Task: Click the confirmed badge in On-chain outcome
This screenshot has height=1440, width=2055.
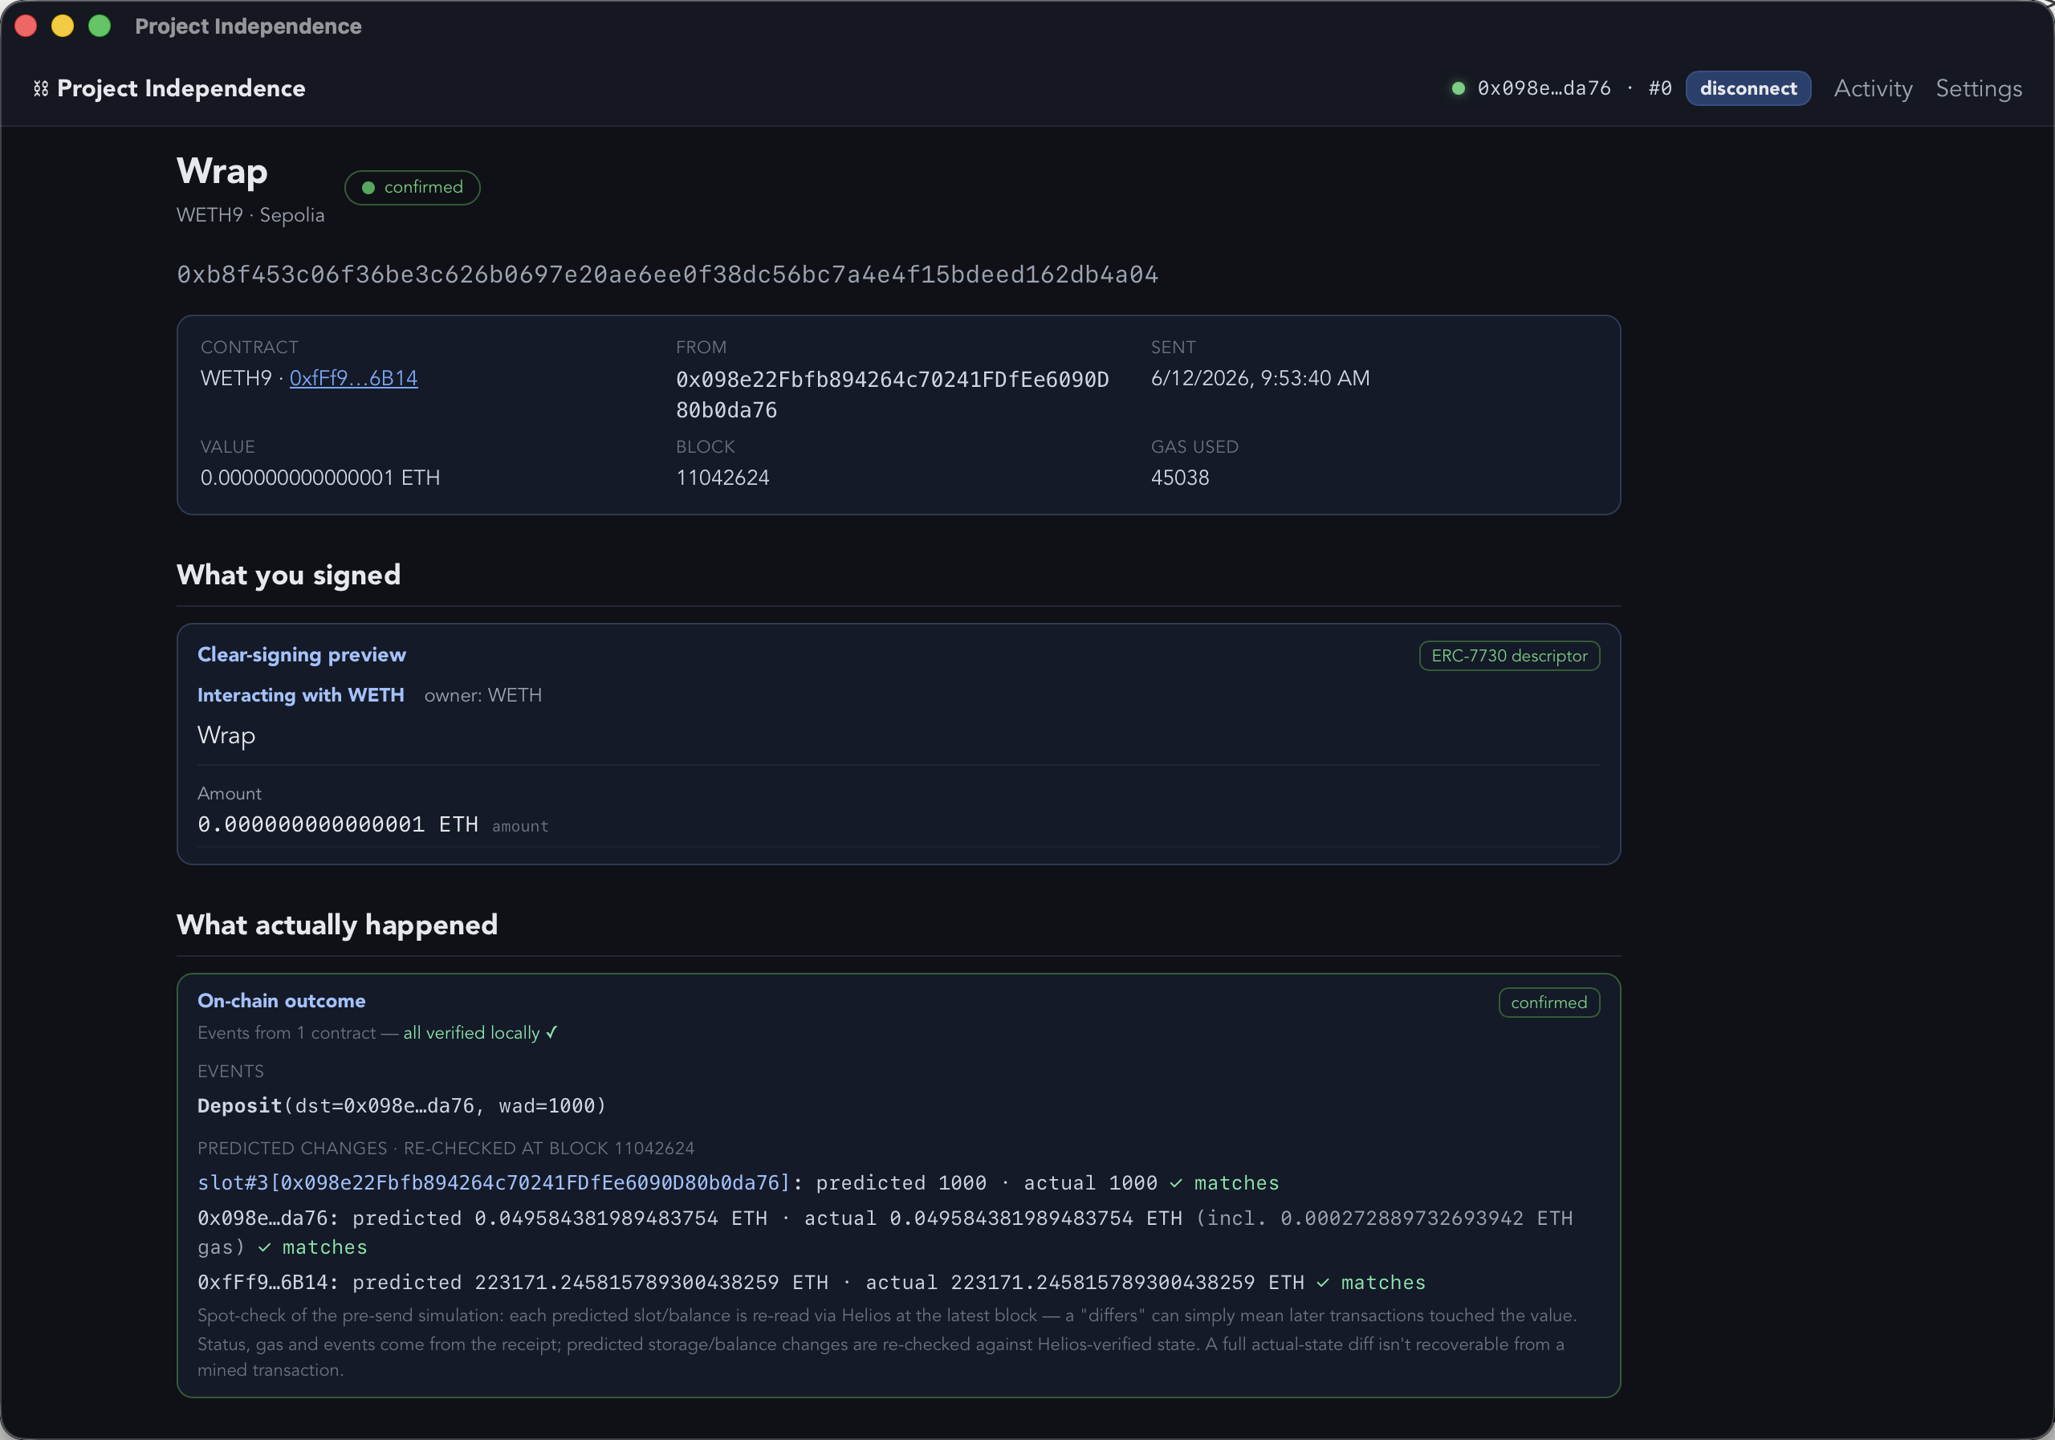Action: (1548, 1003)
